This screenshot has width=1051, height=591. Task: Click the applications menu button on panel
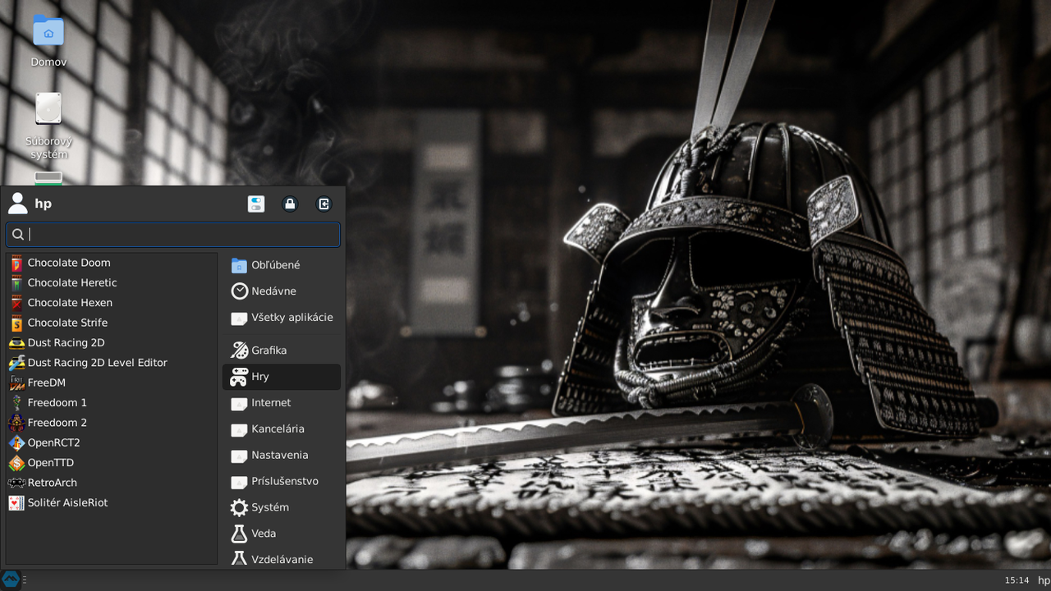[x=11, y=580]
